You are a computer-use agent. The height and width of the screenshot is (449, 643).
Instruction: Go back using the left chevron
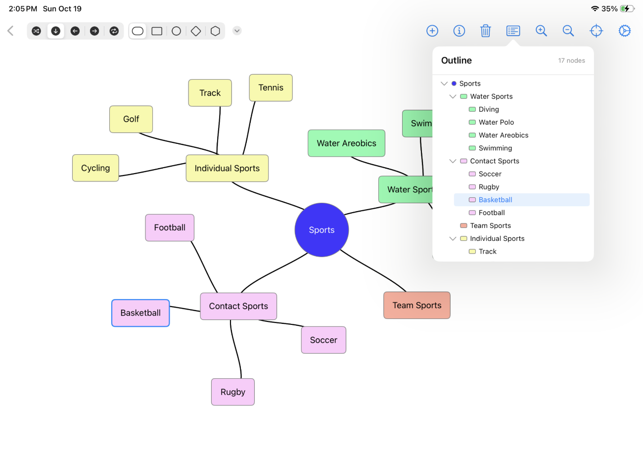10,31
